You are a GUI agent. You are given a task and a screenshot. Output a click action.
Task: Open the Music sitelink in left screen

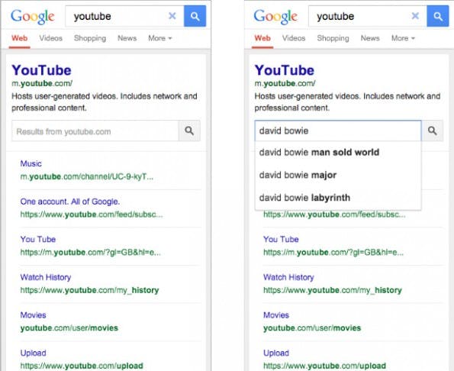point(31,163)
